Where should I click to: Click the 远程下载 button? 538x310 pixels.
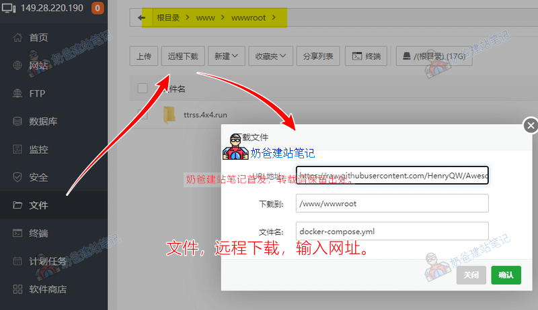182,56
